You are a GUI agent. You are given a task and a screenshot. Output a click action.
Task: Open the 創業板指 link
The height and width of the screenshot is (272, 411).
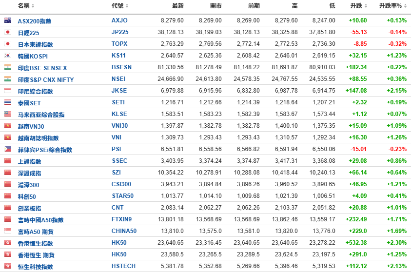coord(29,208)
